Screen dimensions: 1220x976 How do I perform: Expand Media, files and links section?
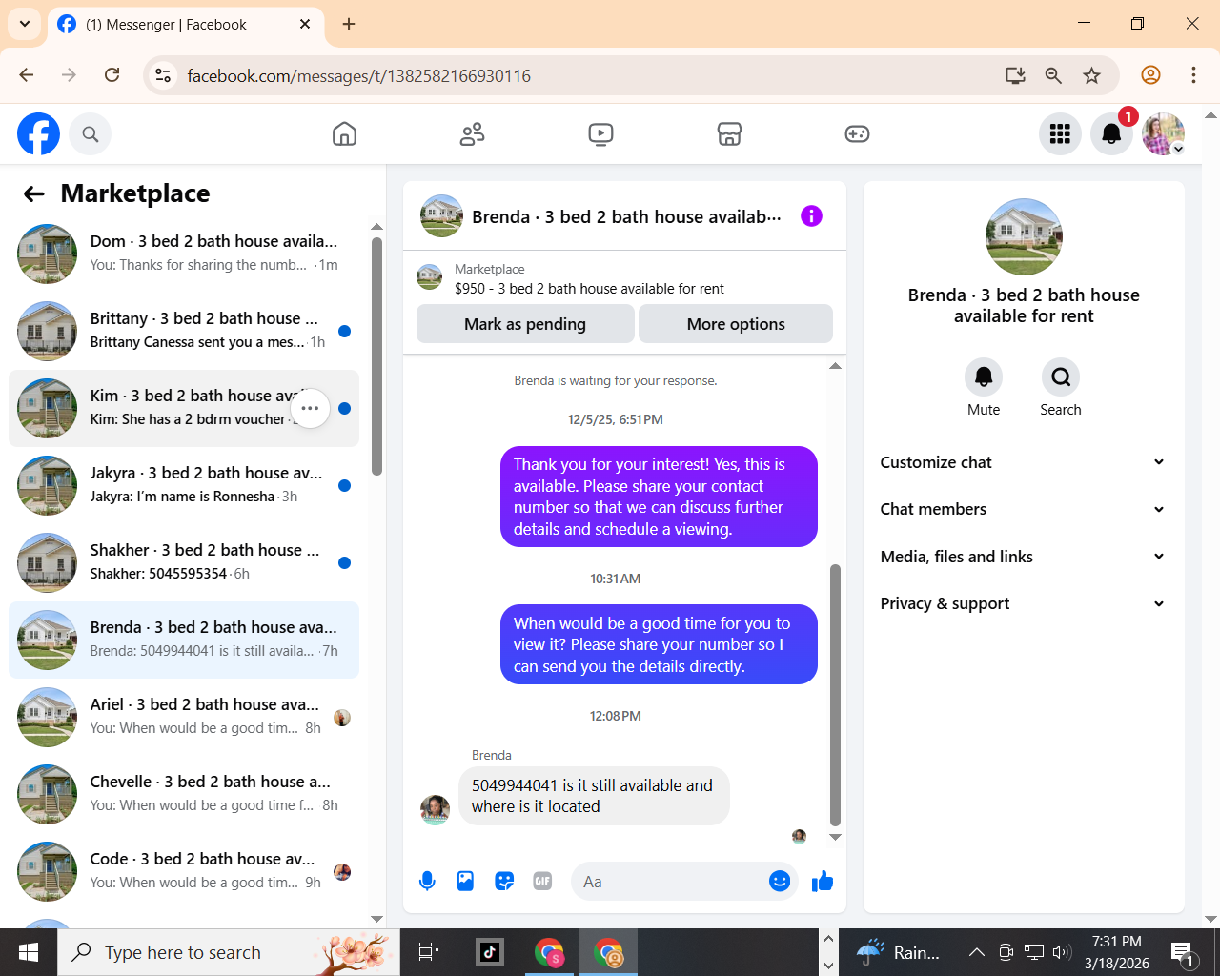tap(1023, 557)
